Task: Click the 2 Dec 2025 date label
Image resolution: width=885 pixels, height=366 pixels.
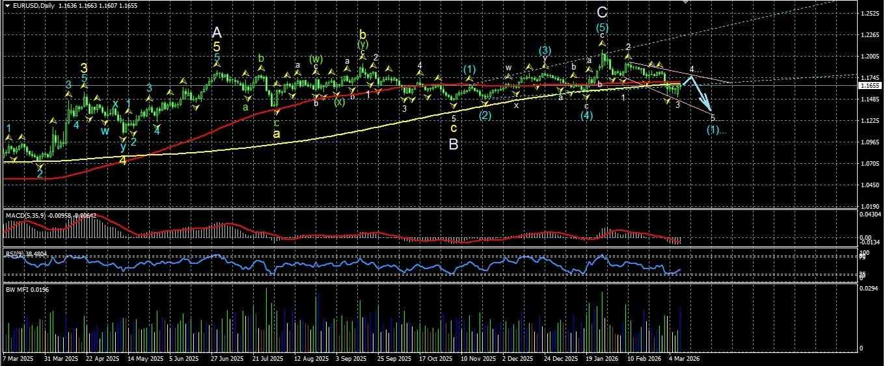Action: pyautogui.click(x=519, y=358)
